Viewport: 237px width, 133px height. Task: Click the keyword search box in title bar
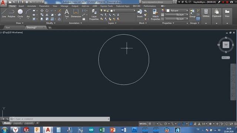click(x=157, y=2)
